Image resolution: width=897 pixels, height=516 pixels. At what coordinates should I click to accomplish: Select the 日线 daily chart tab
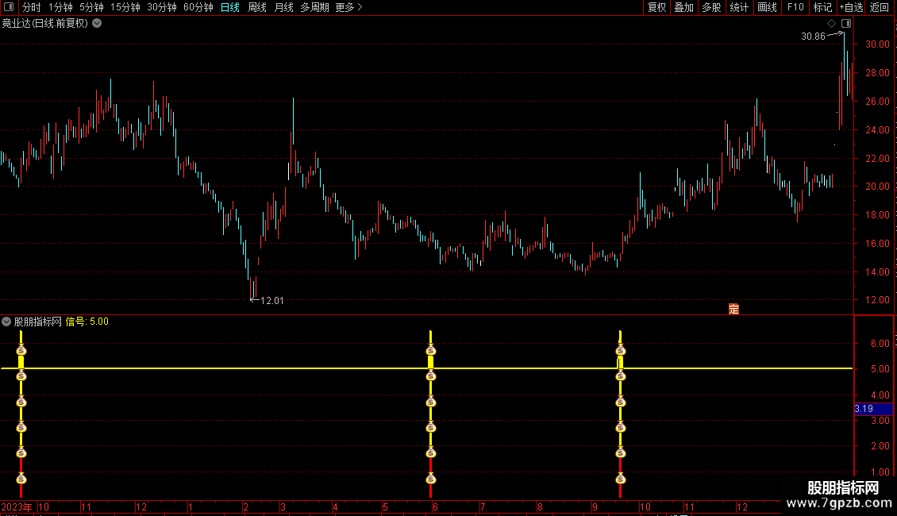[230, 7]
